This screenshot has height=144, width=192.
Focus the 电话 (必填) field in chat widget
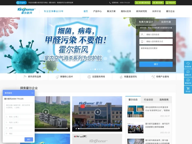19,122
